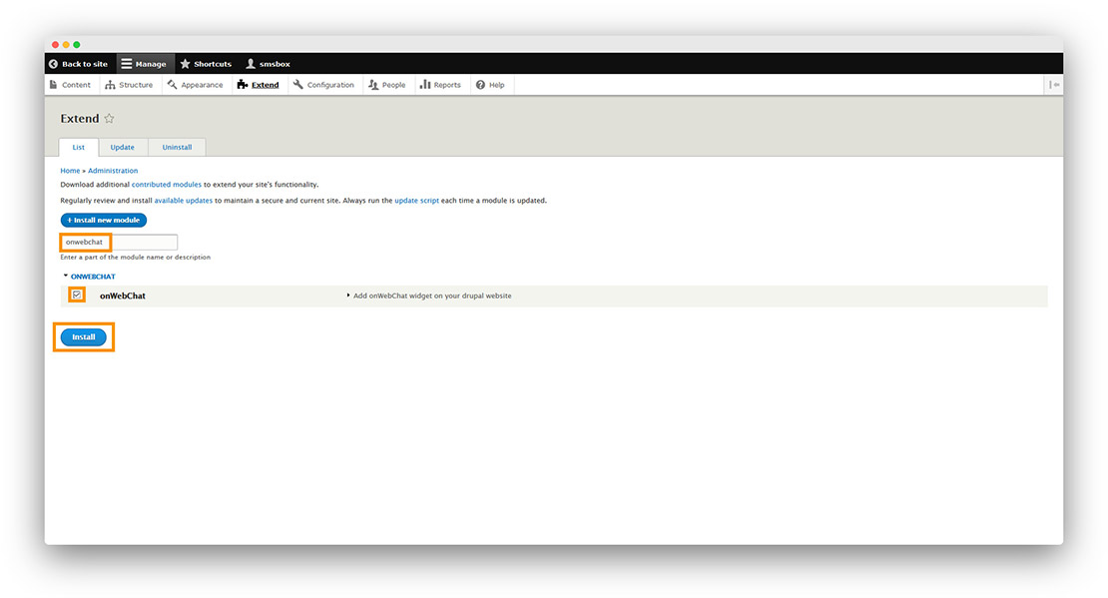Switch to the Update tab
This screenshot has height=598, width=1108.
[122, 147]
